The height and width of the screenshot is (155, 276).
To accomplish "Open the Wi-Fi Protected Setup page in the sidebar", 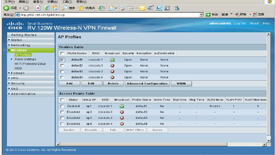I will click(30, 64).
